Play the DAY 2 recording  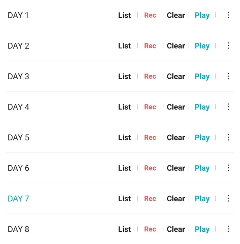[x=202, y=46]
